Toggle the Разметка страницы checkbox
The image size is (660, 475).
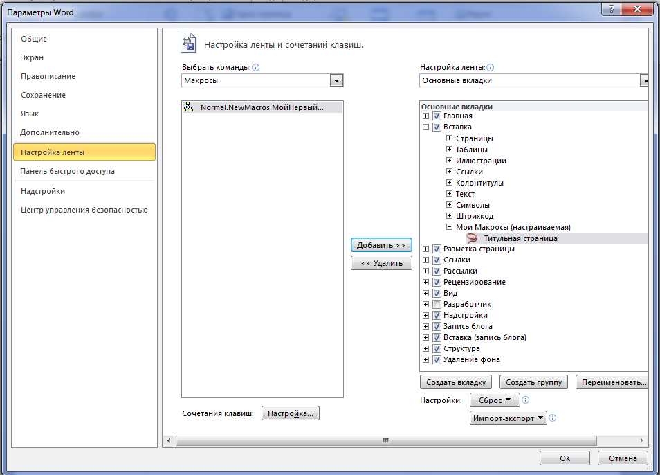[x=437, y=249]
